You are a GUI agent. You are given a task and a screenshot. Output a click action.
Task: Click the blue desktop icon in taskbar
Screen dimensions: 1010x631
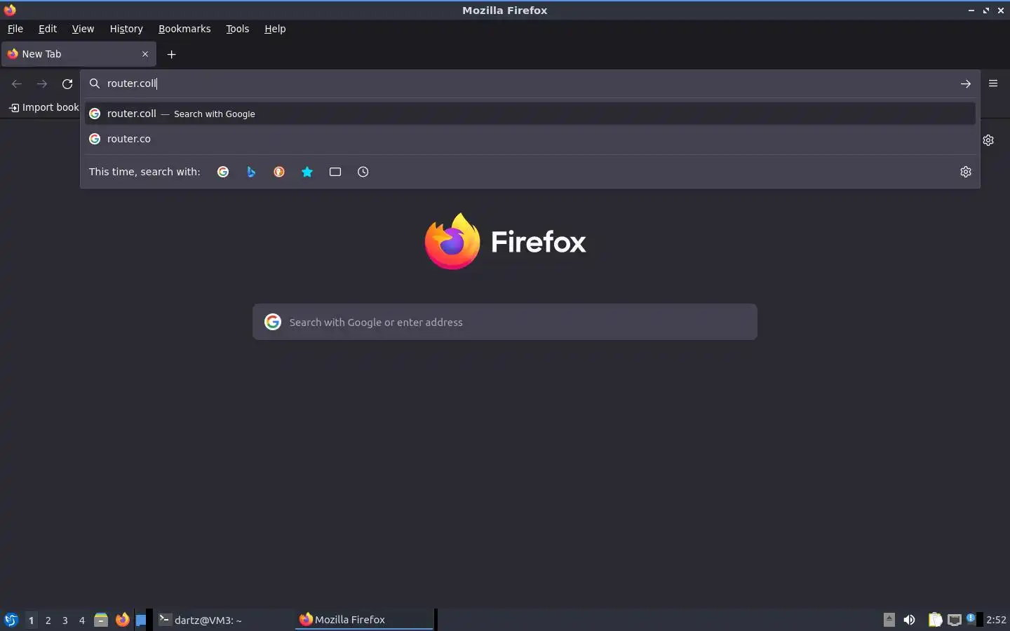point(141,620)
